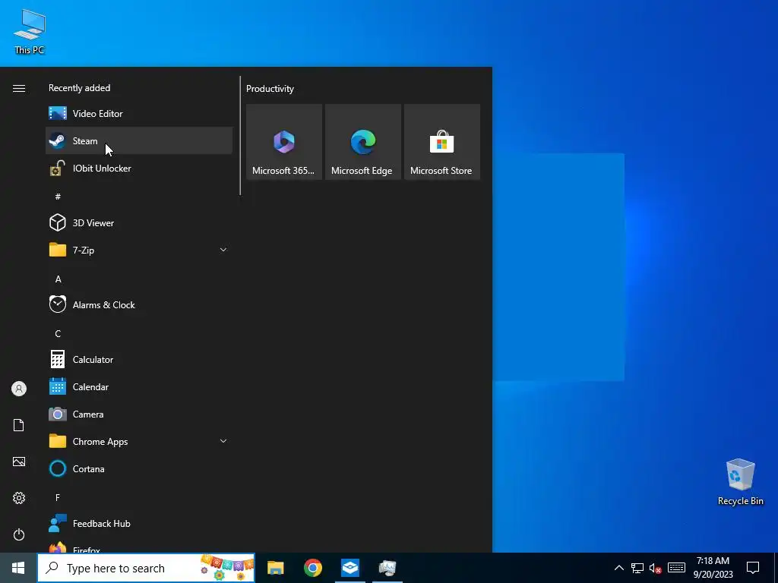Image resolution: width=778 pixels, height=583 pixels.
Task: Open the Chrome Apps folder entry
Action: (x=139, y=441)
